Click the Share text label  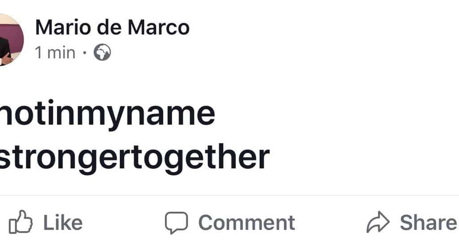pos(428,223)
